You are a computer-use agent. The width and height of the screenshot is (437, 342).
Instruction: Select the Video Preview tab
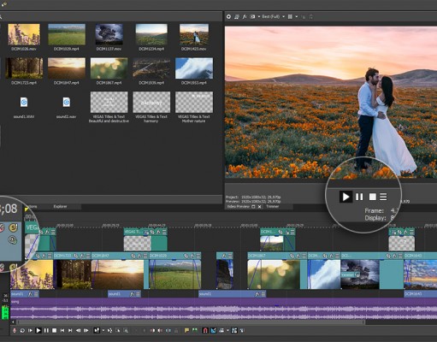[238, 206]
